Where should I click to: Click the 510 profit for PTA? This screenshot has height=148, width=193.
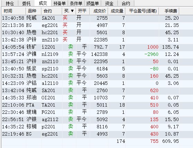point(154,105)
